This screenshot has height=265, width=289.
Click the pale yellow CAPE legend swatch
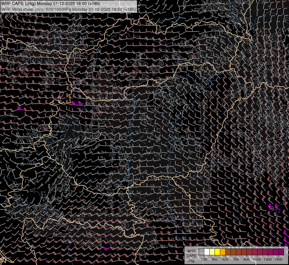[212, 252]
